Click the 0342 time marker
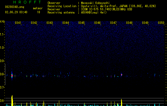The height and width of the screenshot is (106, 167). (34, 23)
